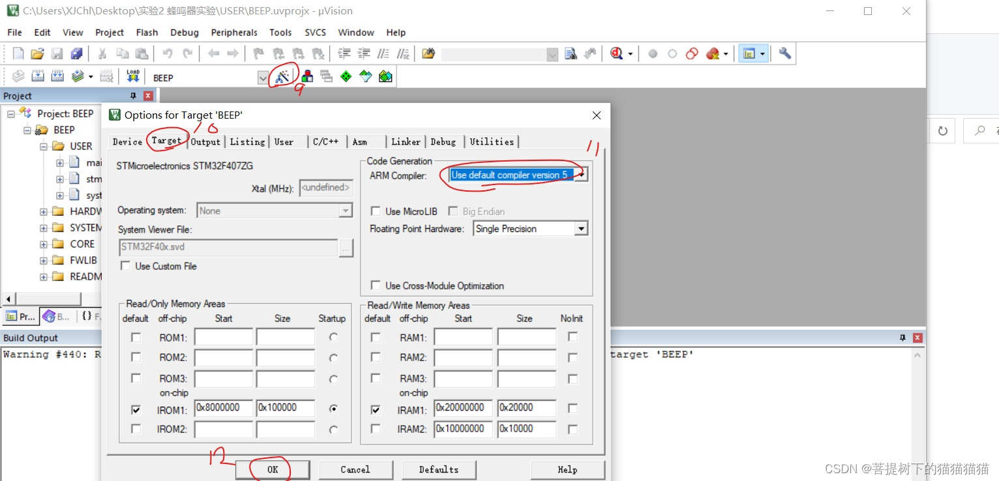Open Options for Target magic wand icon

tap(283, 76)
